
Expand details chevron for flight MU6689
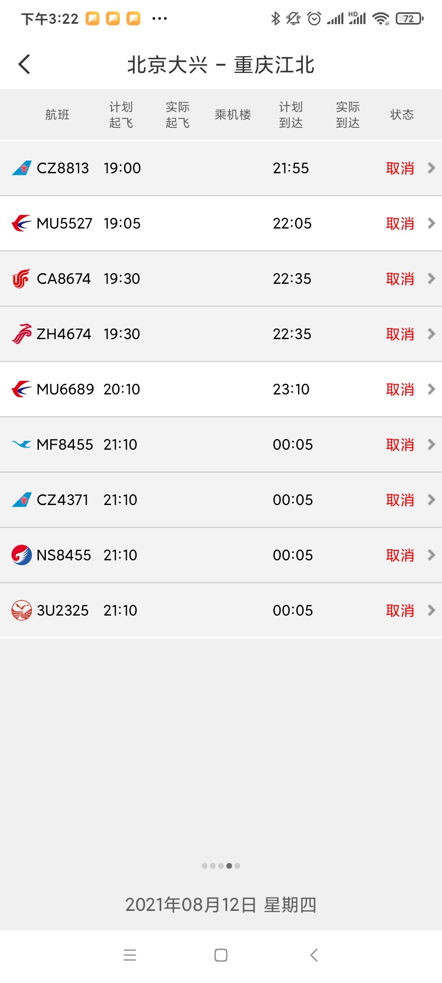431,389
